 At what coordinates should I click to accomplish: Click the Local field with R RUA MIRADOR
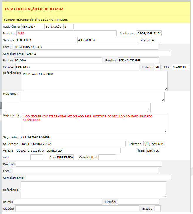tap(85, 47)
